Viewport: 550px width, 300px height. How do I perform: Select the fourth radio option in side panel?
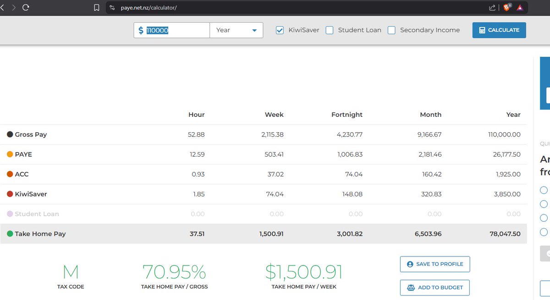pyautogui.click(x=544, y=232)
